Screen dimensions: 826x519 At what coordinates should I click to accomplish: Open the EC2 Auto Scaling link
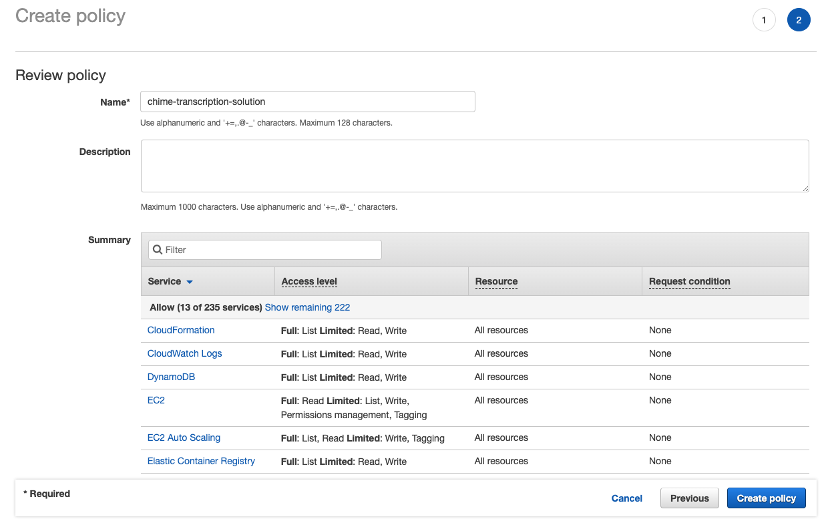184,438
